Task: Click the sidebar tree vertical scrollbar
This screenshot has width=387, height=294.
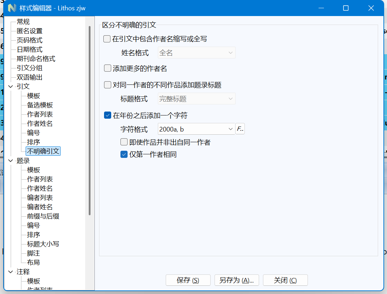Action: pos(90,121)
